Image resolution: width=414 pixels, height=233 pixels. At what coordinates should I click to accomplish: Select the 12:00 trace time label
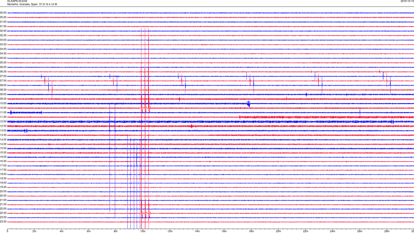click(3, 122)
